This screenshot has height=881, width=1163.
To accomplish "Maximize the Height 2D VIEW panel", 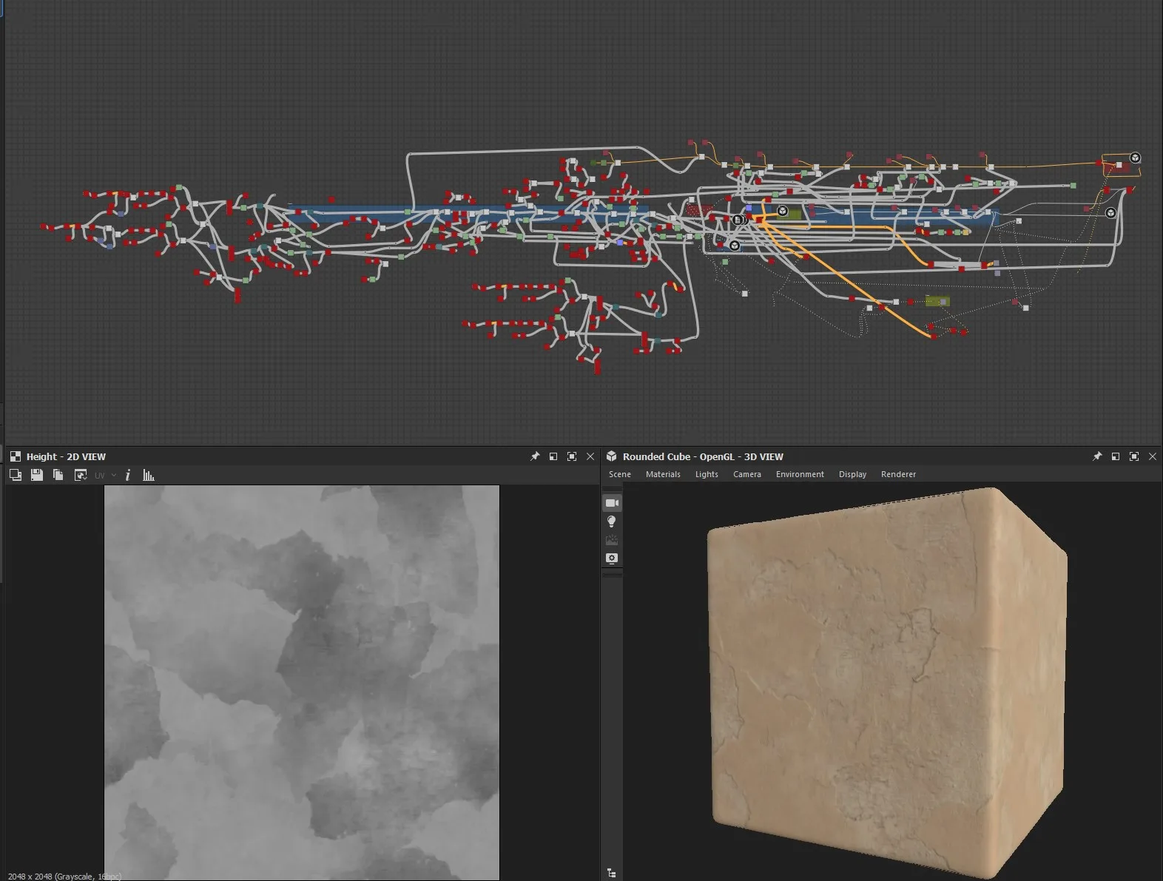I will pyautogui.click(x=572, y=456).
